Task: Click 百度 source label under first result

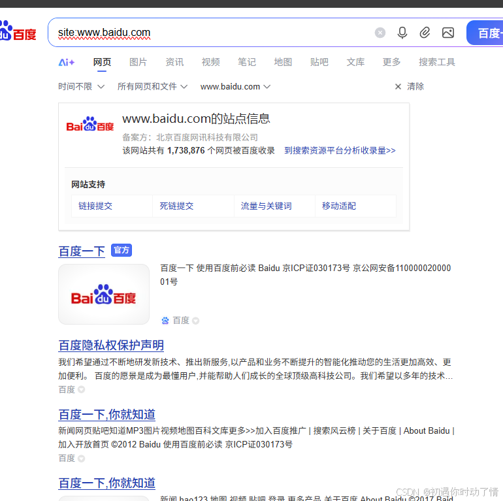Action: [x=181, y=321]
